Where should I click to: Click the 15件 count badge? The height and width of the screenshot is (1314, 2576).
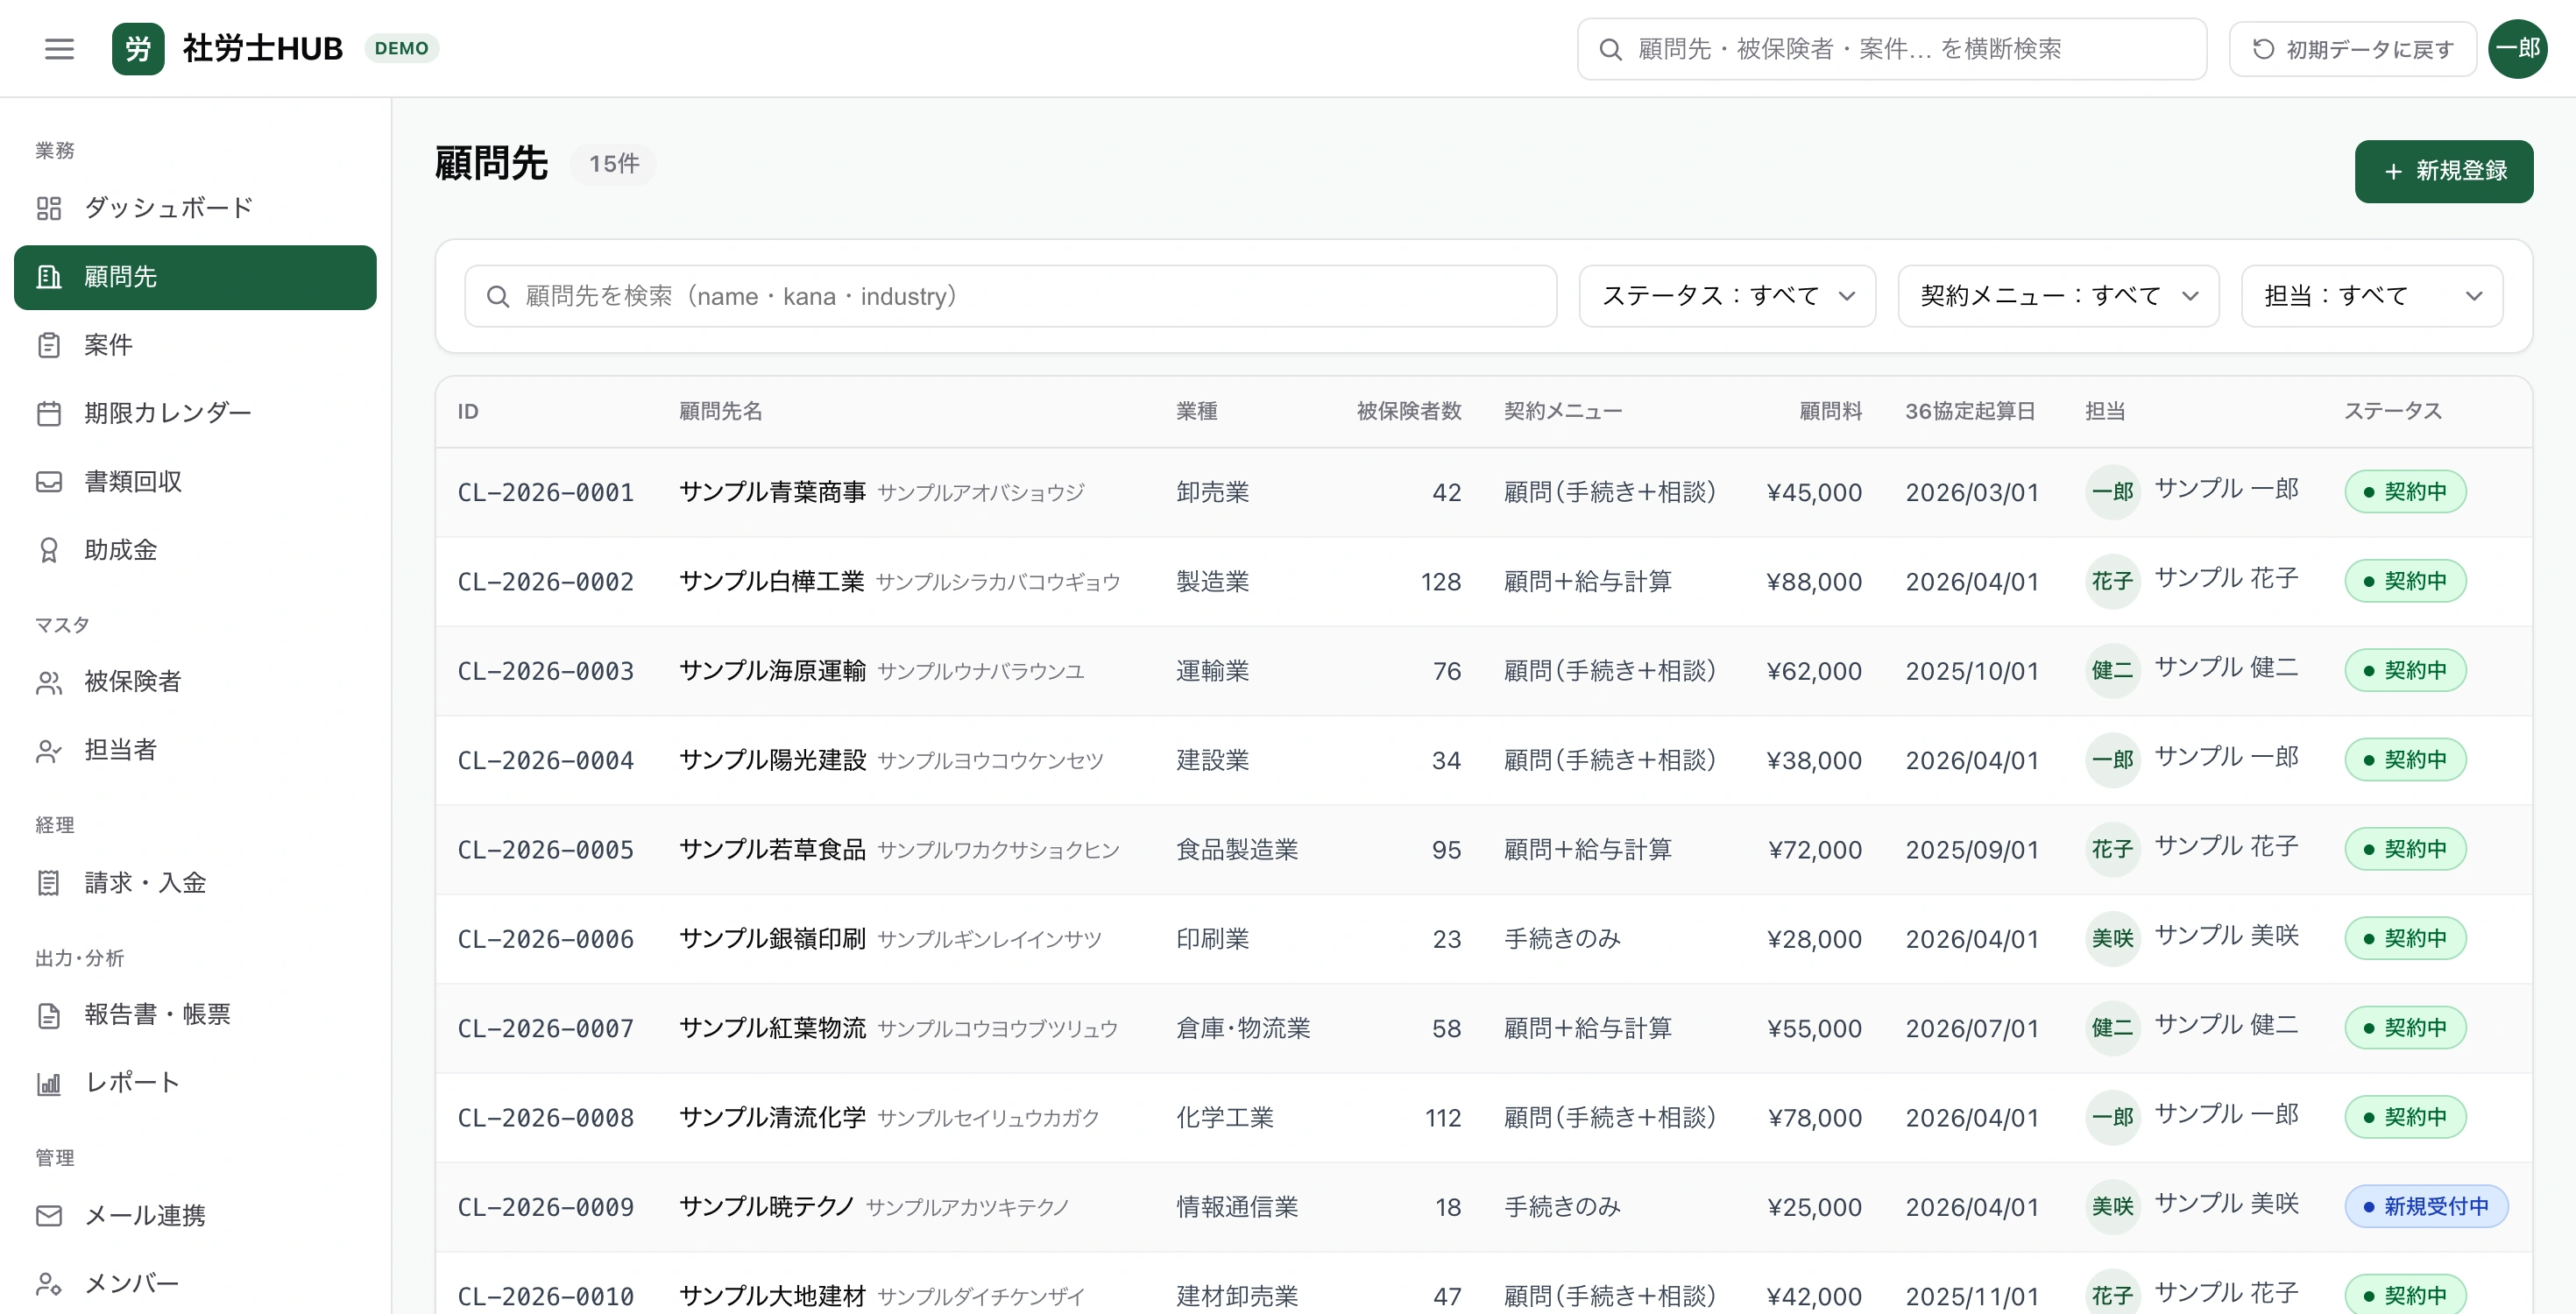(613, 164)
